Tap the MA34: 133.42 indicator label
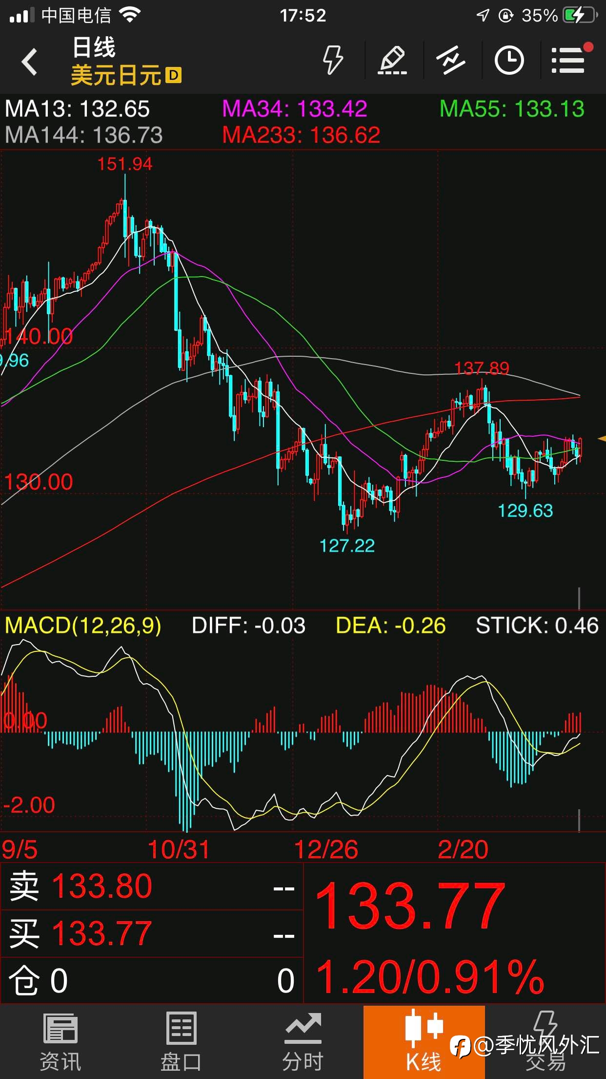This screenshot has height=1079, width=606. (295, 109)
